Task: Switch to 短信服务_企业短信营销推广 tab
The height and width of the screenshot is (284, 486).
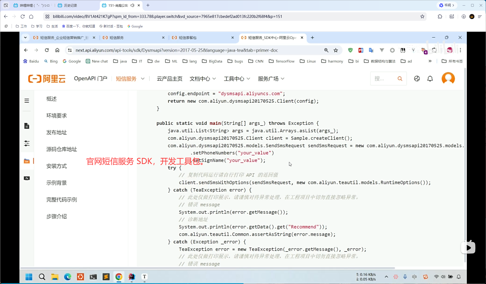Action: pos(64,38)
